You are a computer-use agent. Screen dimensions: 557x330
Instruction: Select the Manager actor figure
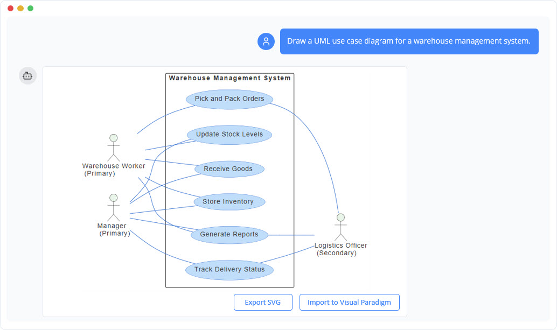(x=113, y=207)
